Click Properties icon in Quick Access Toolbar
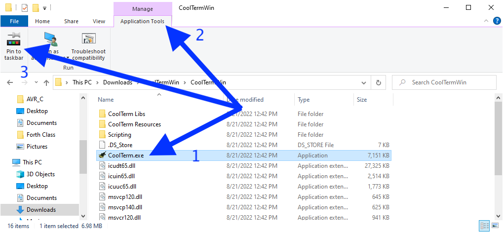This screenshot has height=232, width=503. 24,7
